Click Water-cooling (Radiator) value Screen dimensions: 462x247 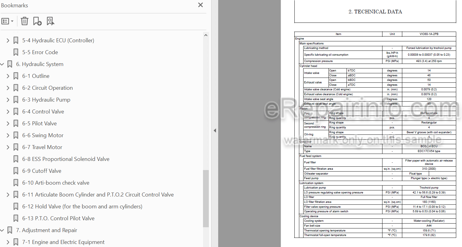click(429, 221)
